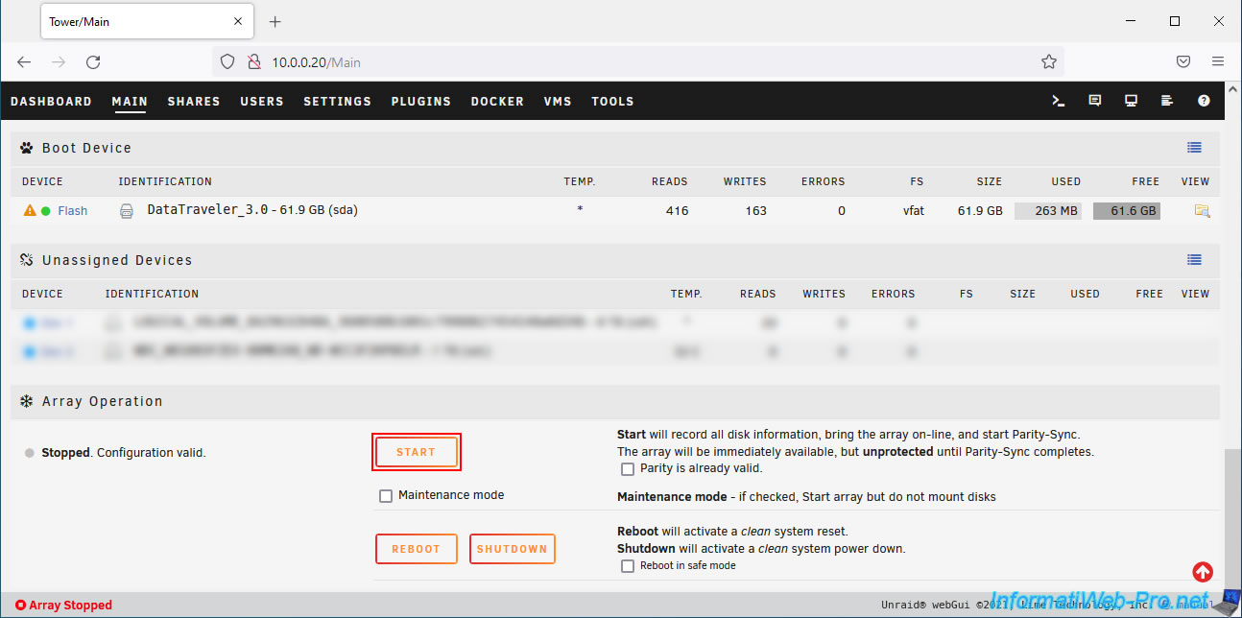
Task: Open the Docker menu item
Action: [497, 102]
